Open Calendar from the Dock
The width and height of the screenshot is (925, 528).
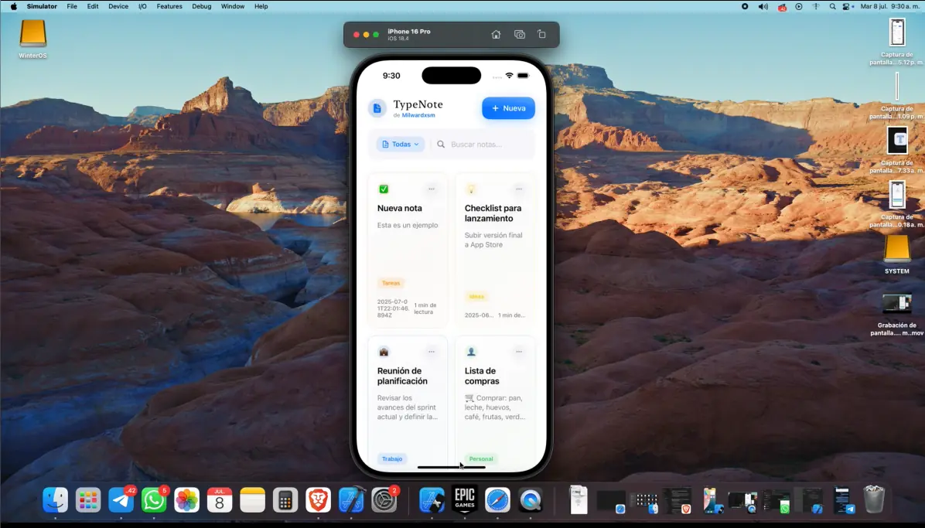(x=220, y=500)
